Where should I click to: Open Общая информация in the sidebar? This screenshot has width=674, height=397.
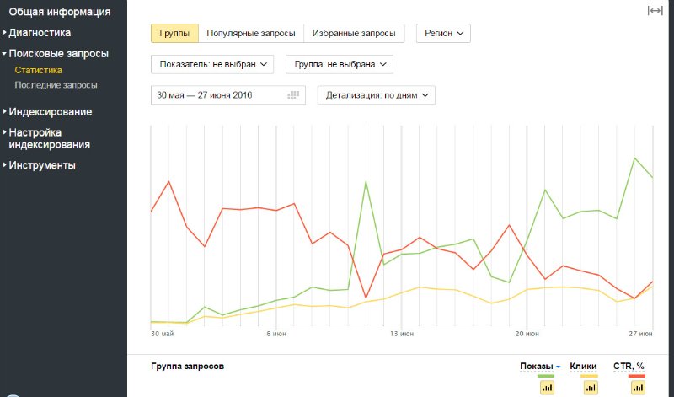pos(60,12)
